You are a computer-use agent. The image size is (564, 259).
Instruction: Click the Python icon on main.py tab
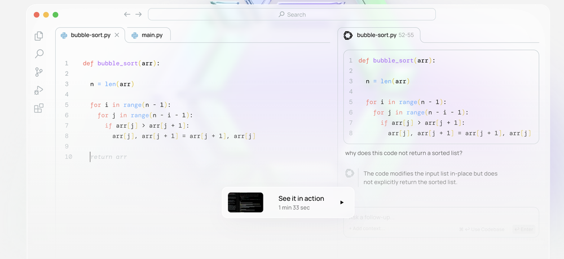pyautogui.click(x=135, y=35)
